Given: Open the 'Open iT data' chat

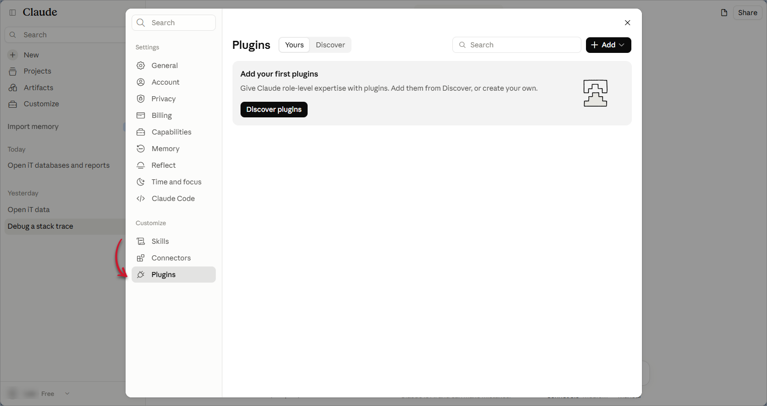Looking at the screenshot, I should click(29, 210).
